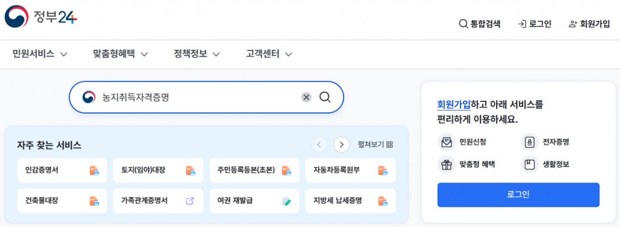Image resolution: width=620 pixels, height=227 pixels.
Task: Open the 맞춤형 혜택 gift icon
Action: 446,164
